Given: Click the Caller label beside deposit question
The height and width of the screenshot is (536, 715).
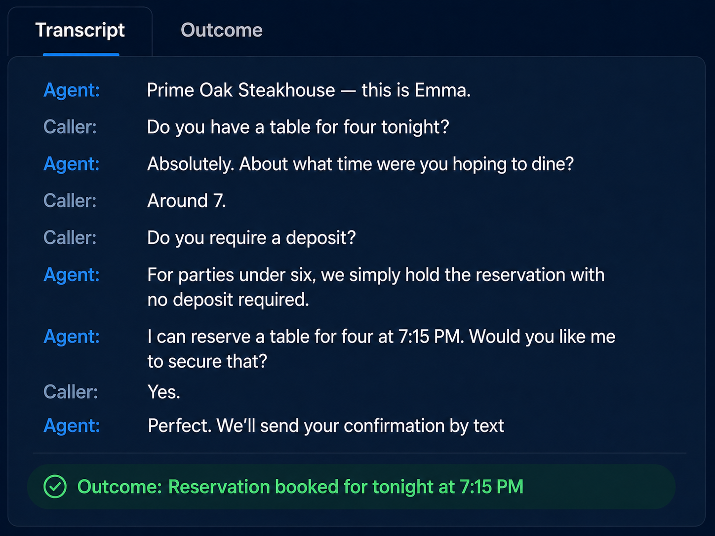Looking at the screenshot, I should pos(70,238).
